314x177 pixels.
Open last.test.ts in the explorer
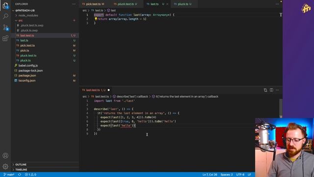27,35
